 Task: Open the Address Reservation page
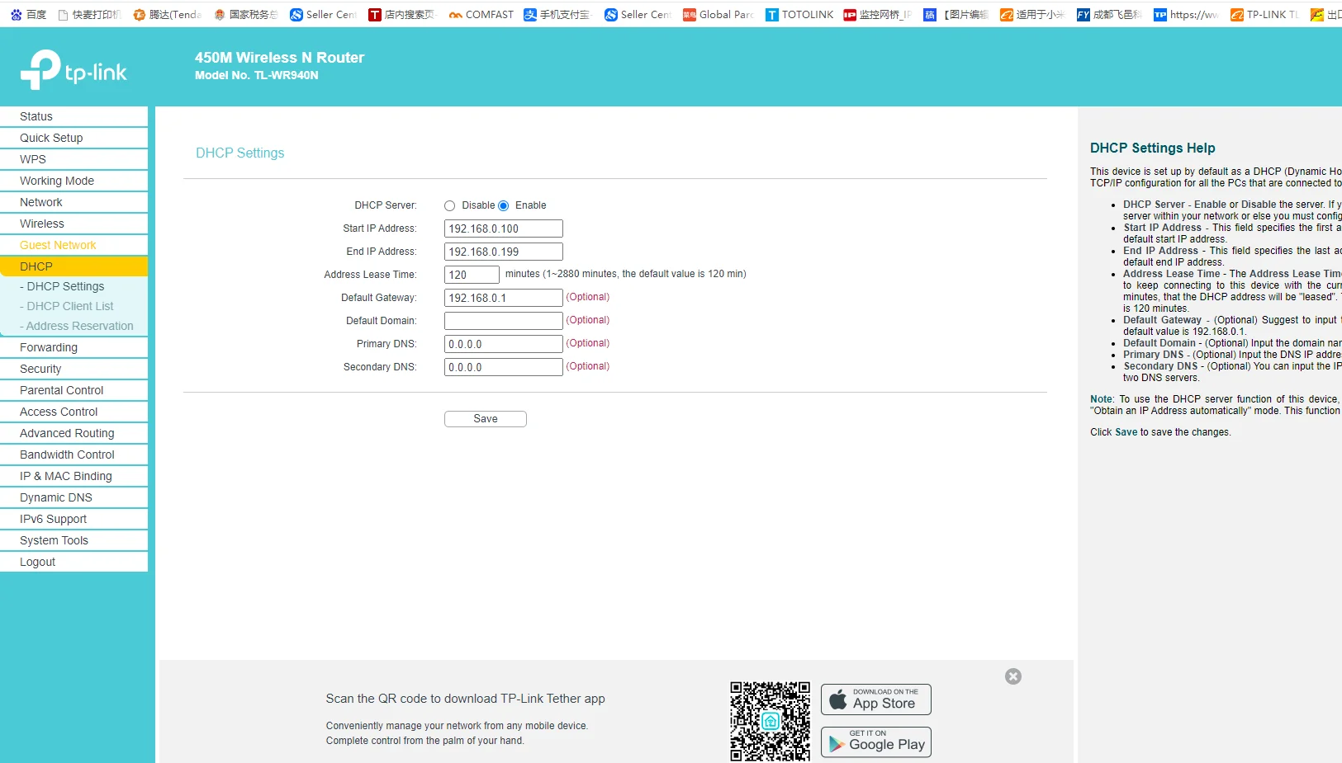(x=74, y=326)
